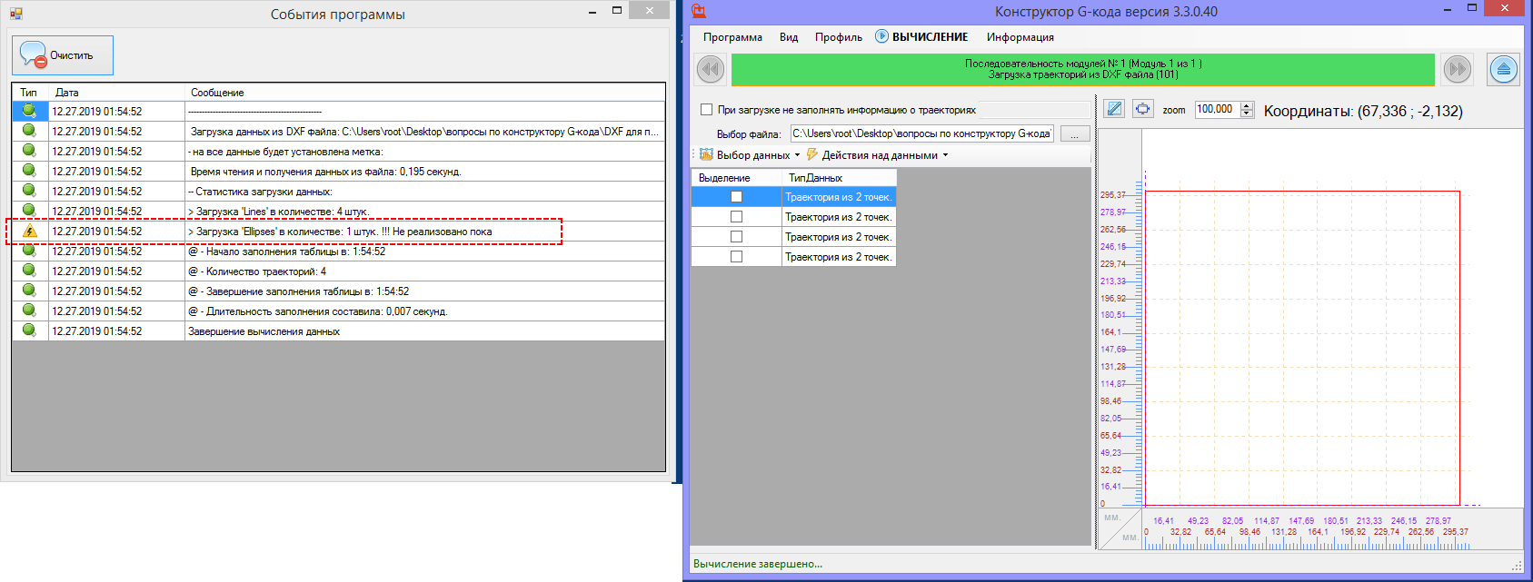Click the yellow warning icon of Ellipses row

coord(30,231)
